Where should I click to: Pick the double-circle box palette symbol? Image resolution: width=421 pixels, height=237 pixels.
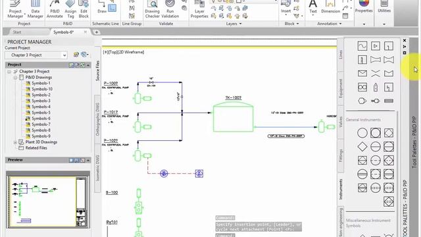point(362,87)
